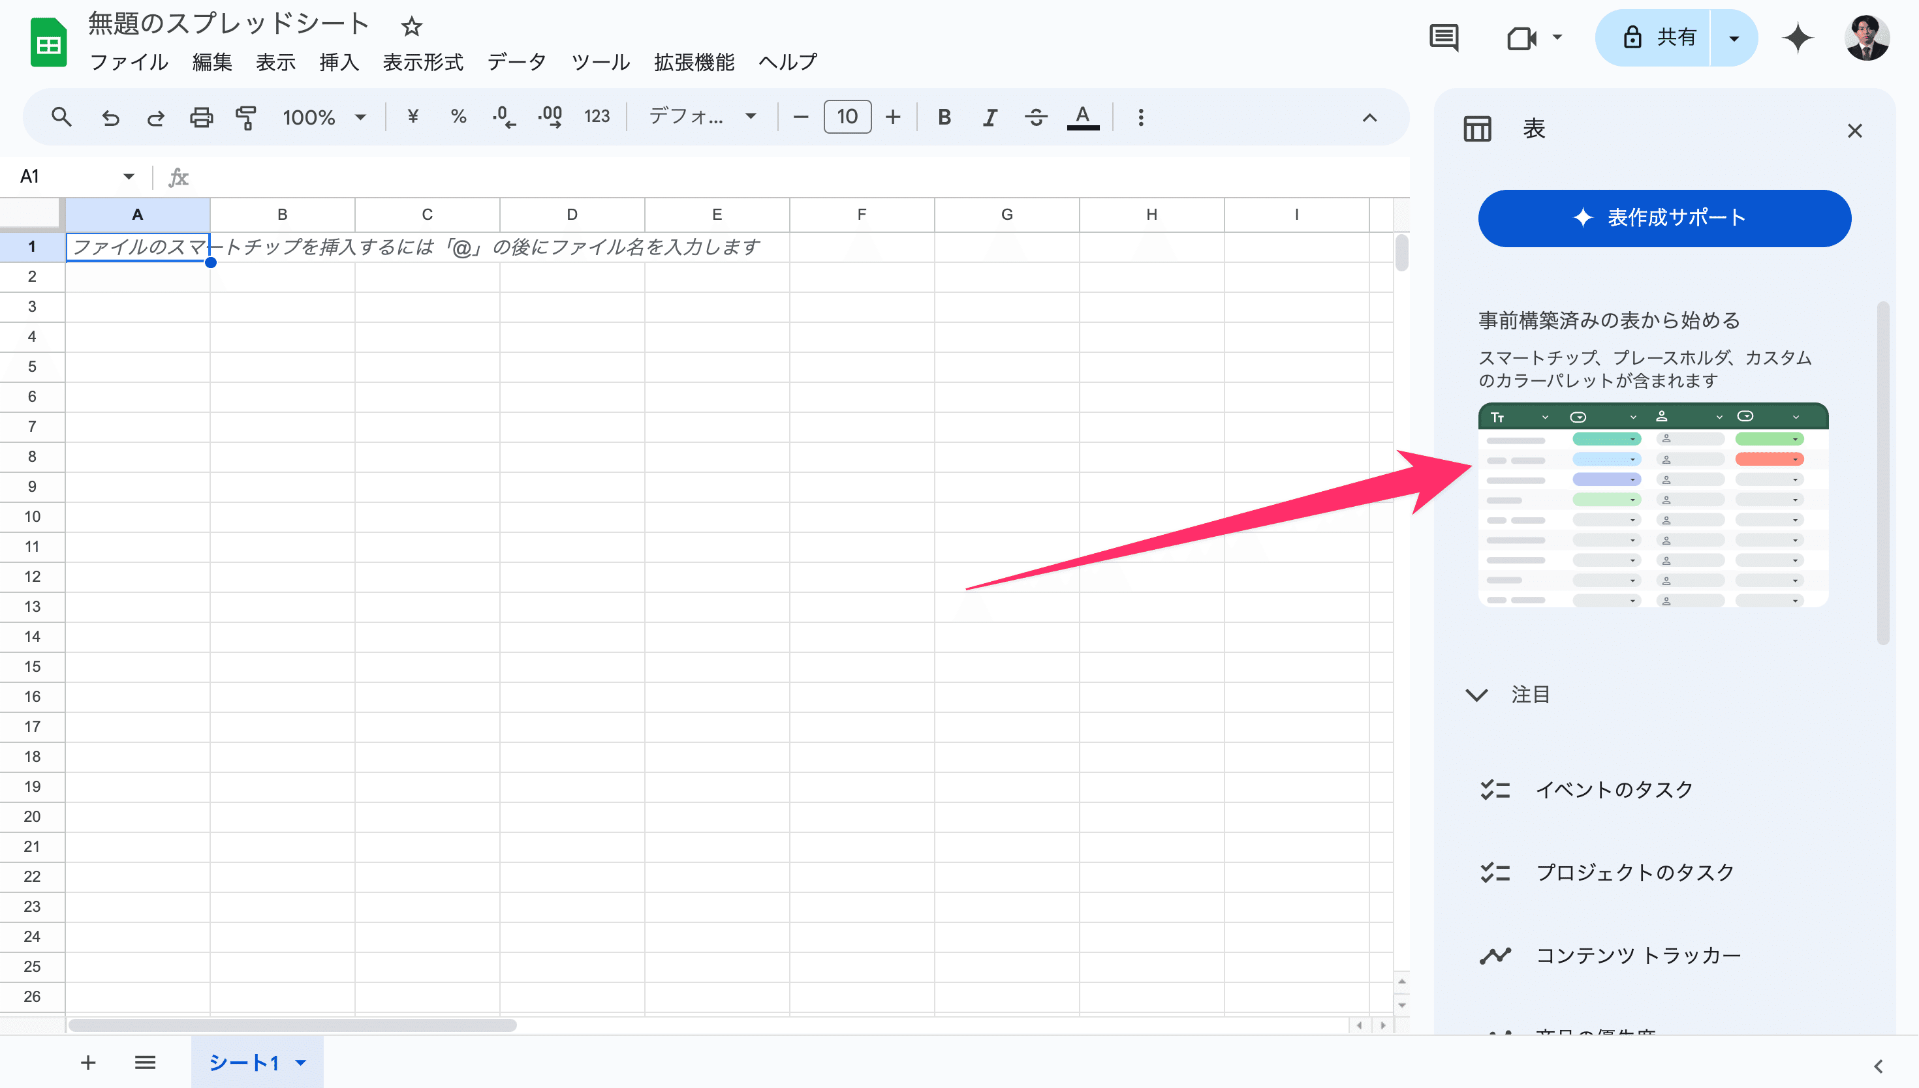Open the search menus magnifier icon

[61, 117]
